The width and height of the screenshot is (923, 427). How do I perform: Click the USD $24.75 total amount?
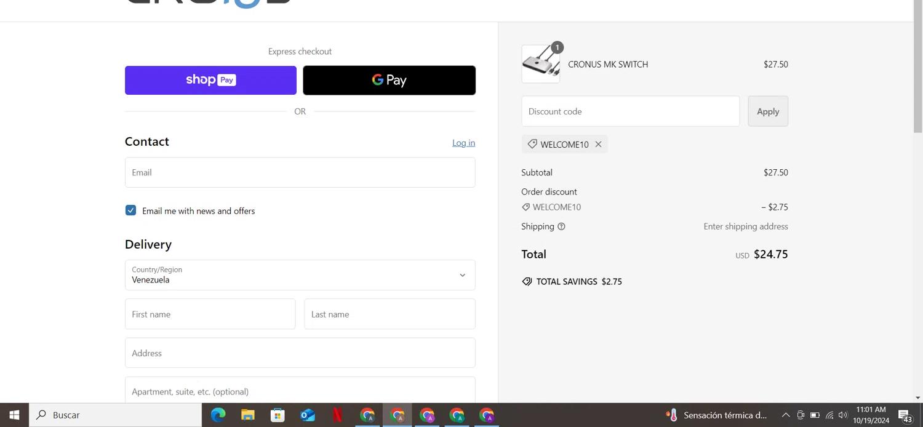[762, 254]
